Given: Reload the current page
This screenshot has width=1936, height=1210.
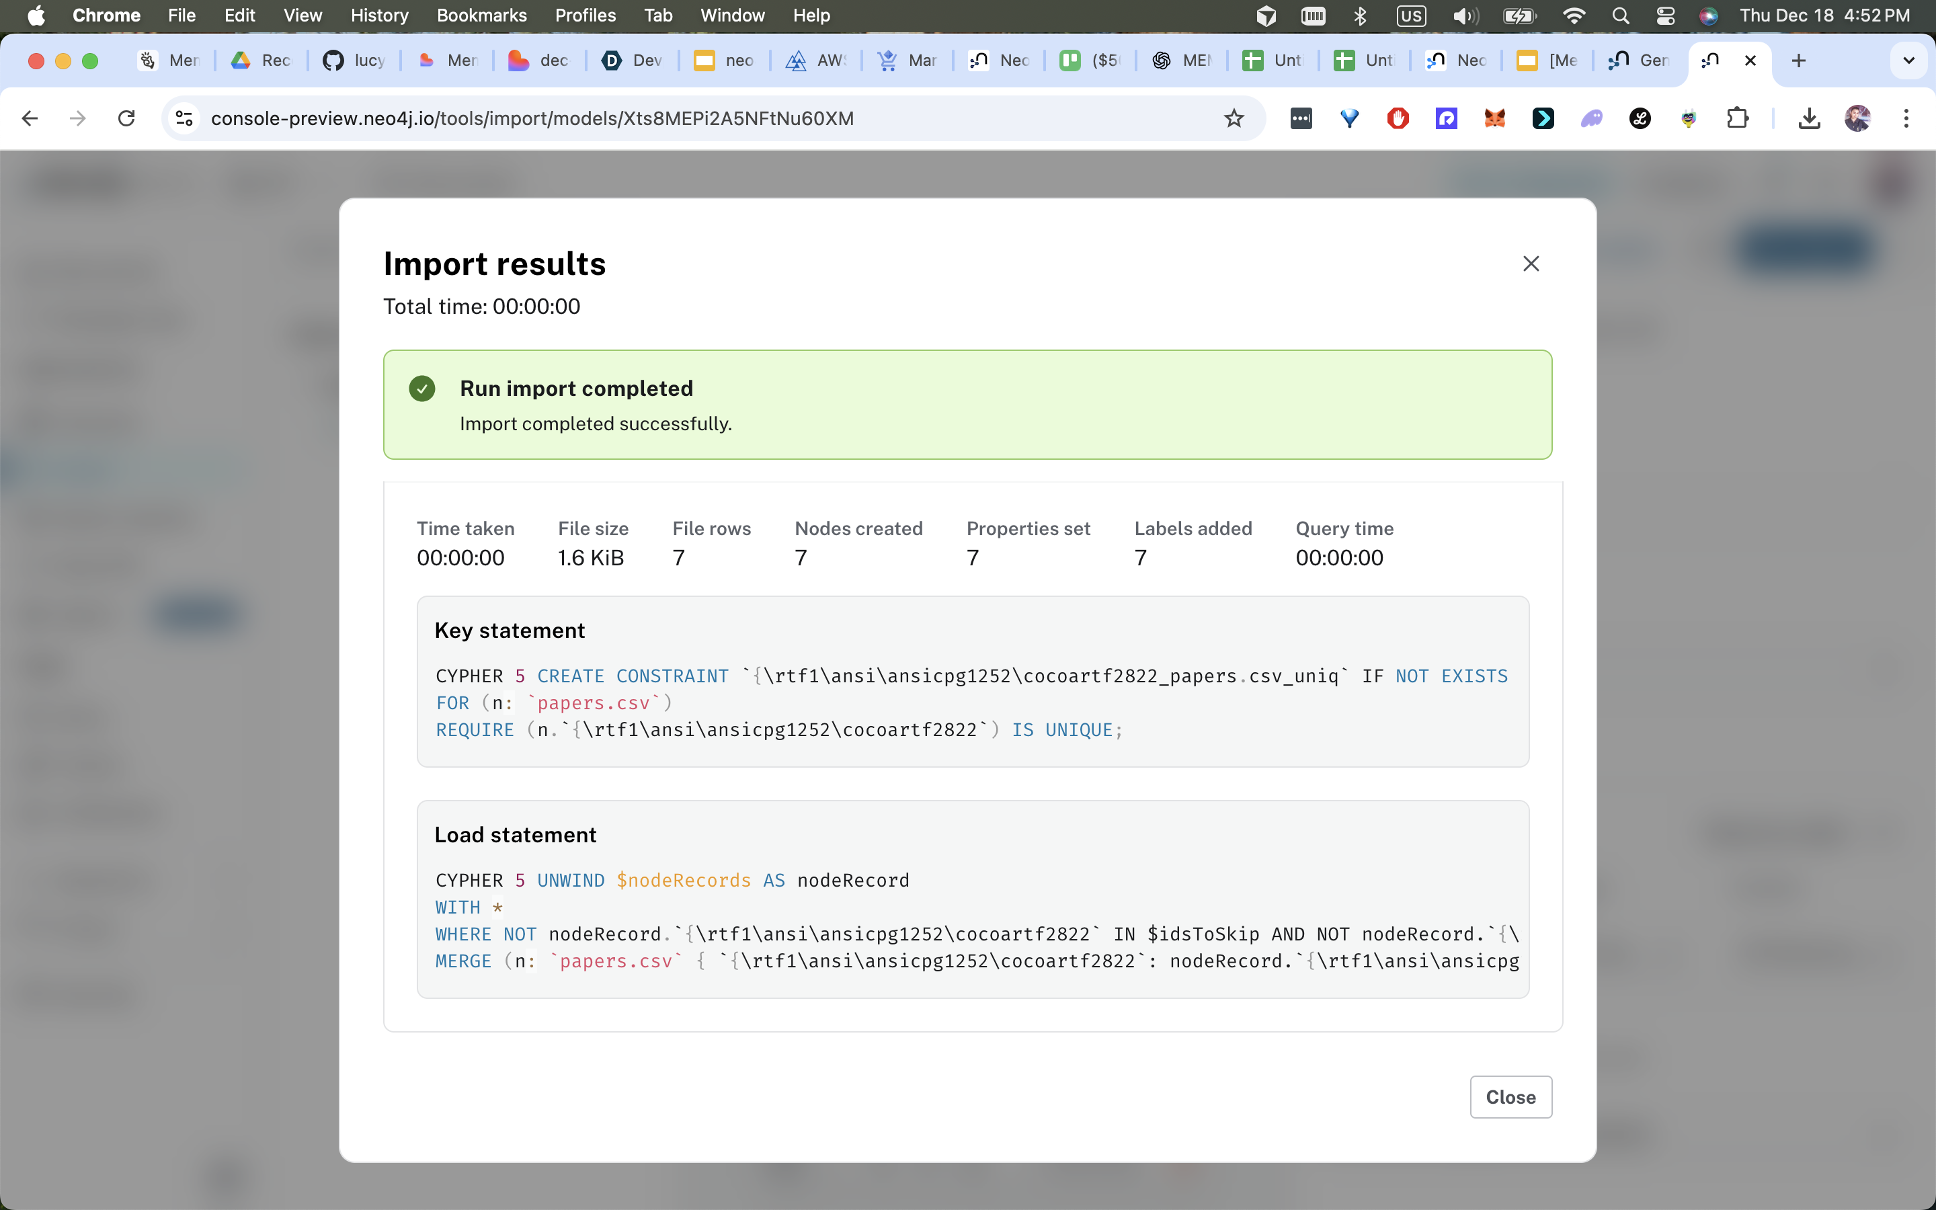Looking at the screenshot, I should click(126, 118).
